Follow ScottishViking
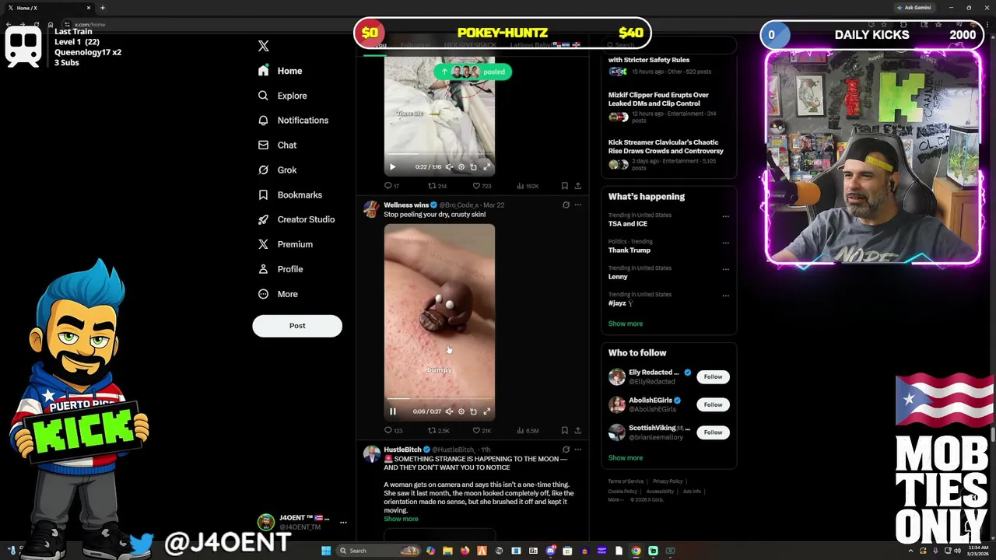The image size is (996, 560). (x=713, y=432)
